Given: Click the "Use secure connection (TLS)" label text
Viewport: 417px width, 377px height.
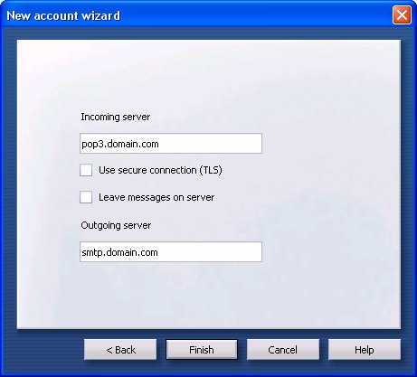Looking at the screenshot, I should (x=160, y=170).
